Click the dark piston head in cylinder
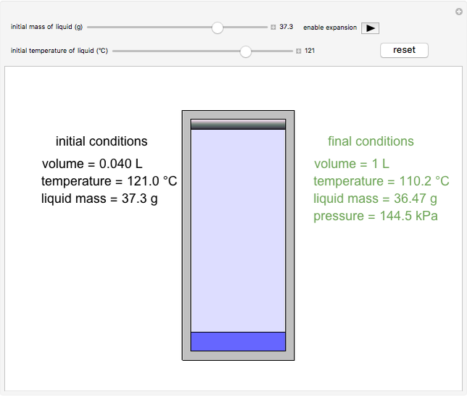 (238, 125)
